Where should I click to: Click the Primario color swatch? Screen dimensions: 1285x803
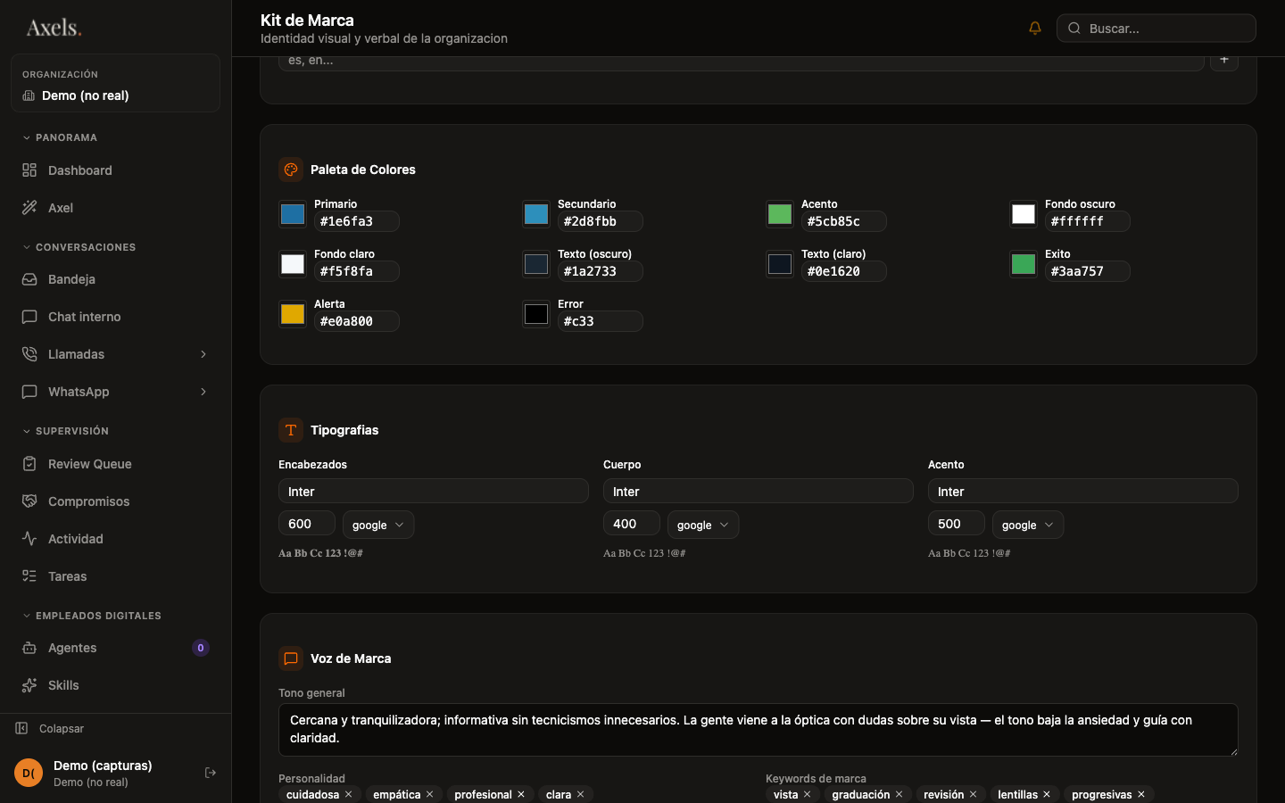293,214
